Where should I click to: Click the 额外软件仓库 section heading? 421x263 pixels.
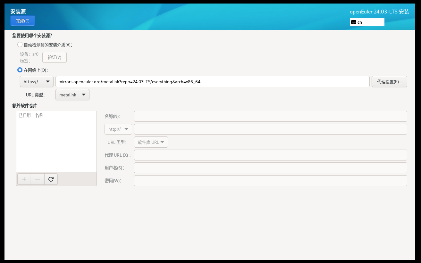click(x=25, y=105)
